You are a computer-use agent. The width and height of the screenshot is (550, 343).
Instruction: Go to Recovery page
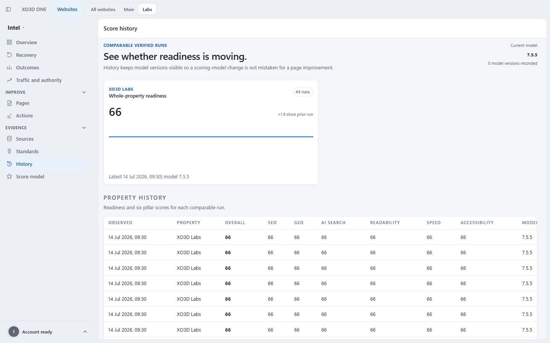pyautogui.click(x=46, y=55)
